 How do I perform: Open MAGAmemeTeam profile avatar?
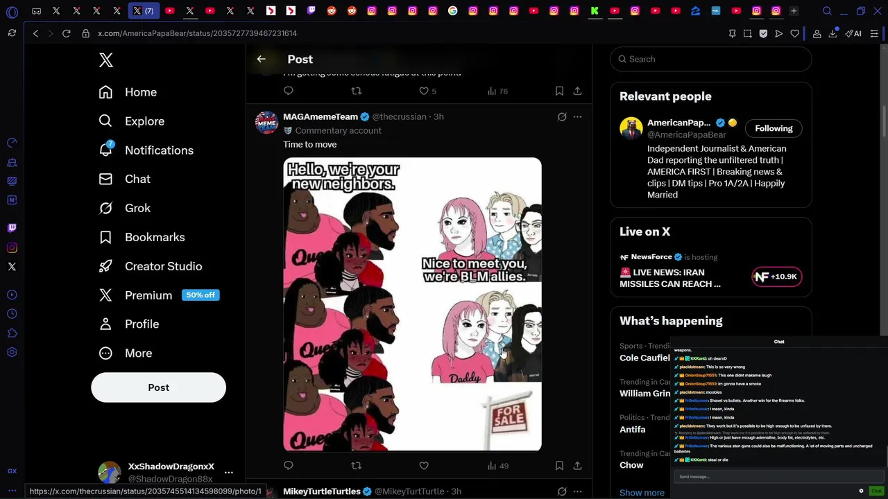click(266, 122)
